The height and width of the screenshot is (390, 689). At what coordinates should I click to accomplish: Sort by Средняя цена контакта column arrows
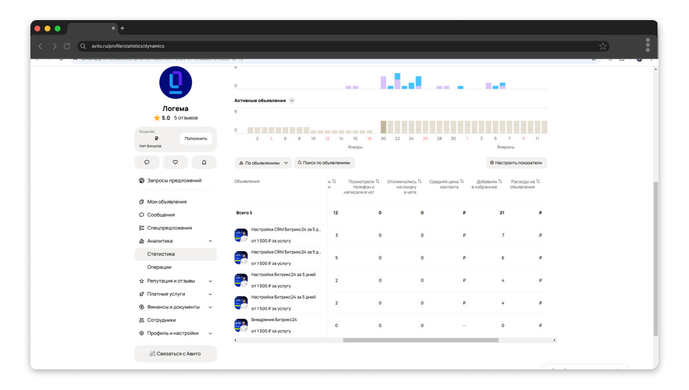[462, 181]
